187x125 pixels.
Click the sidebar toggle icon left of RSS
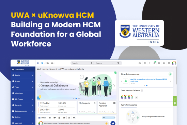pos(38,63)
